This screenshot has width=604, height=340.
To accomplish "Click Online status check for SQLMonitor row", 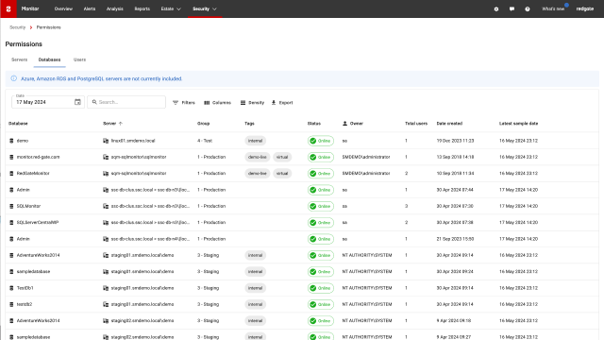I will click(312, 206).
